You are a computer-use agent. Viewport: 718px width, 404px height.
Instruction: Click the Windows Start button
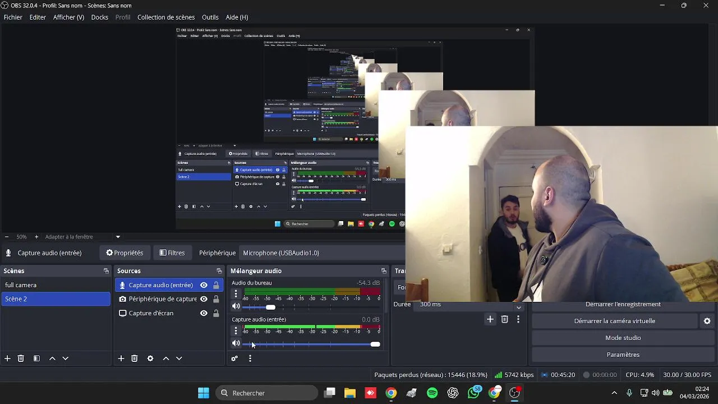click(x=204, y=393)
